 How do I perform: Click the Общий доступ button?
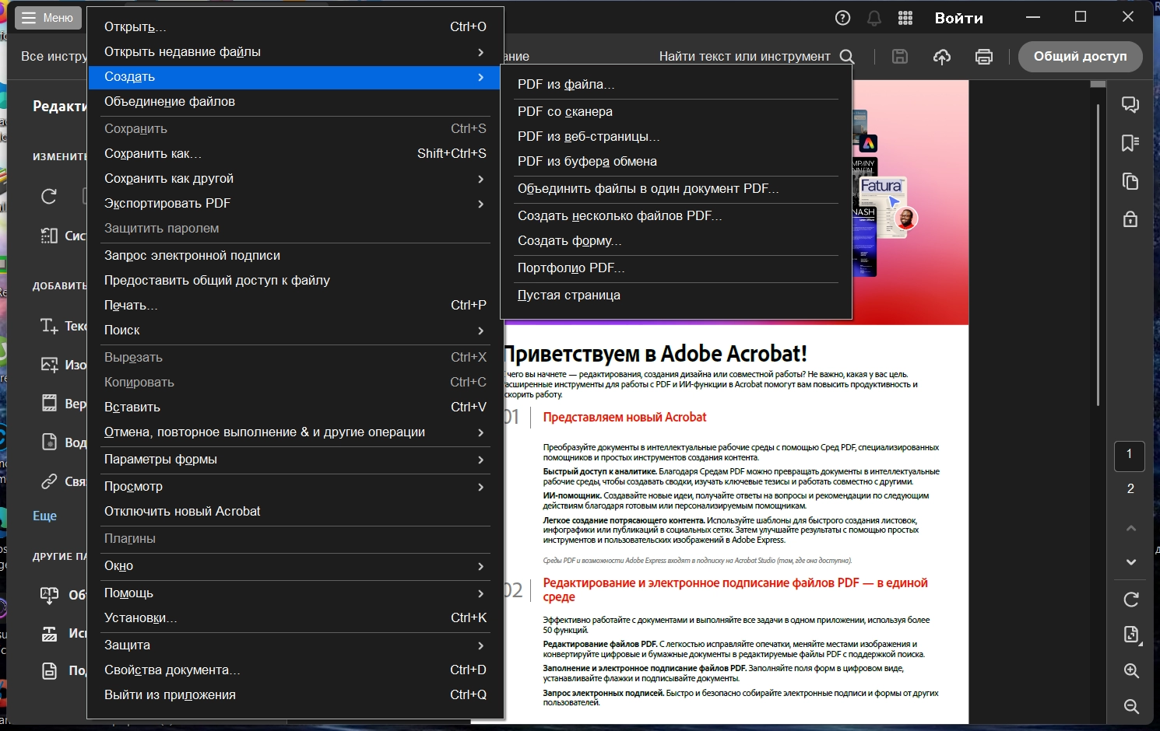coord(1081,56)
